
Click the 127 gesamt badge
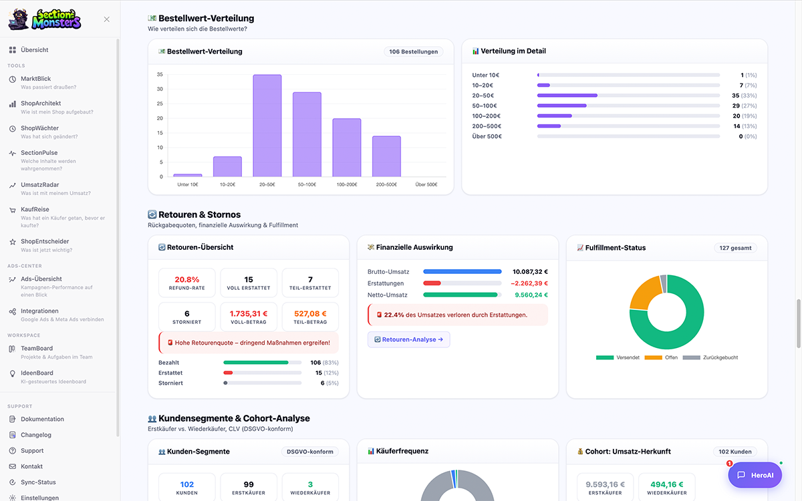coord(736,248)
